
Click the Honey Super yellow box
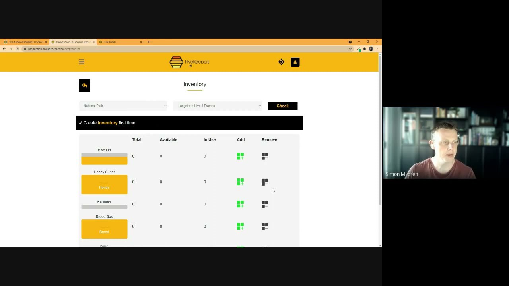[104, 184]
